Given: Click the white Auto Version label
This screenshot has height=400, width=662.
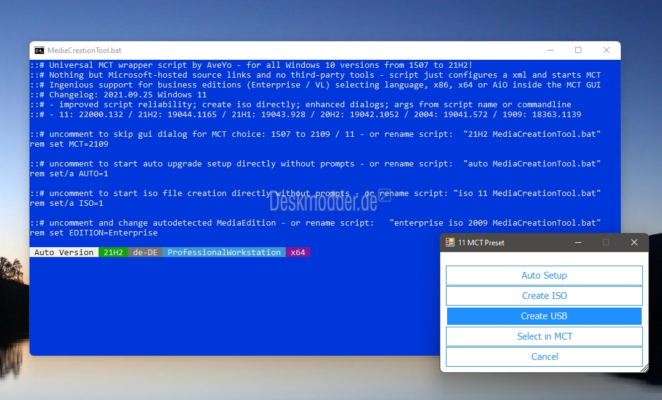Looking at the screenshot, I should (x=63, y=252).
